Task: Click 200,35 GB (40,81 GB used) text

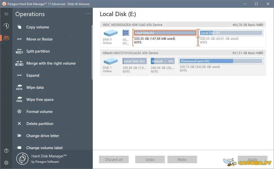Action: click(219, 39)
